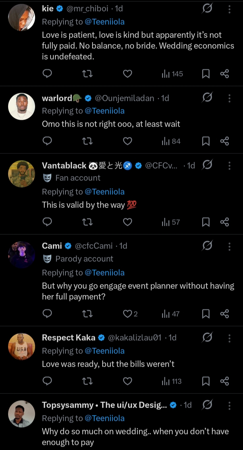Like Cami's event planner tweet
Image resolution: width=243 pixels, height=450 pixels.
click(x=128, y=314)
